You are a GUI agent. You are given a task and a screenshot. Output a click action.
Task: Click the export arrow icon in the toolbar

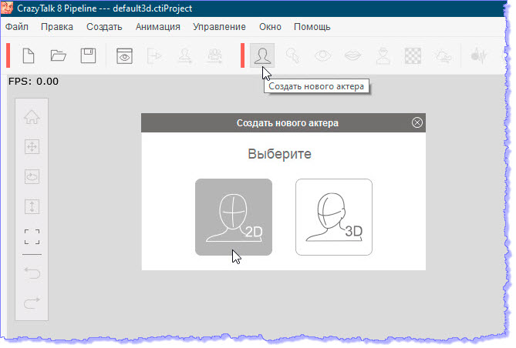pyautogui.click(x=154, y=55)
